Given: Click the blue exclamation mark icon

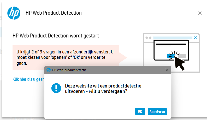Looking at the screenshot, I should tap(56, 88).
